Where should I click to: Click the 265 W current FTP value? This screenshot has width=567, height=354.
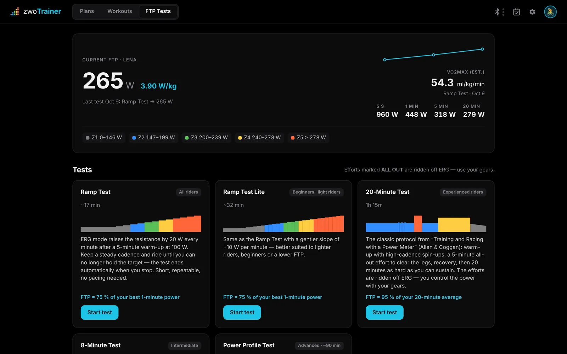[x=108, y=81]
